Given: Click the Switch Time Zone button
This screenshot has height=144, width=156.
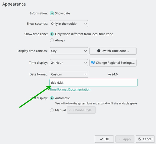Looking at the screenshot, I should (x=113, y=51).
